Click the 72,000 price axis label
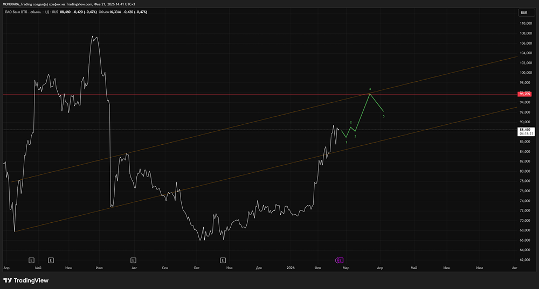 pyautogui.click(x=526, y=210)
